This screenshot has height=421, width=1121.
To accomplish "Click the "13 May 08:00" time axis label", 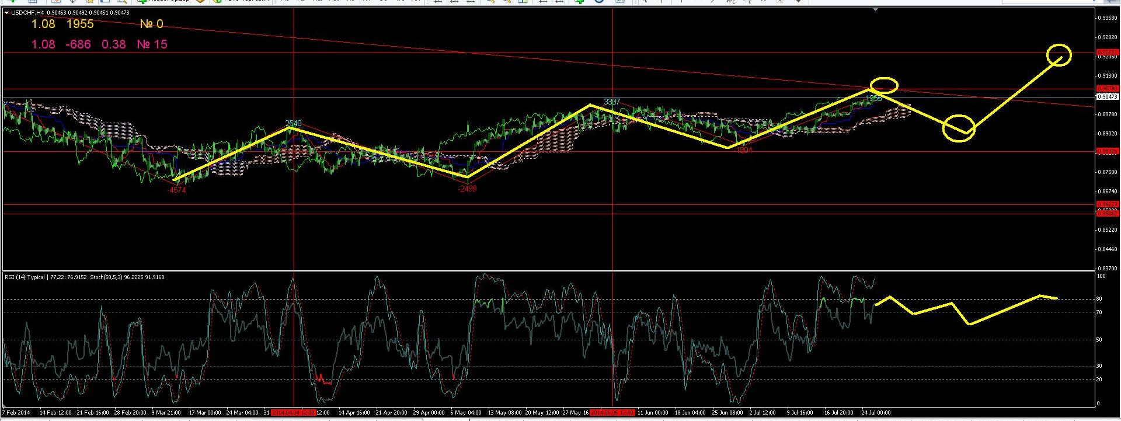I will (504, 413).
